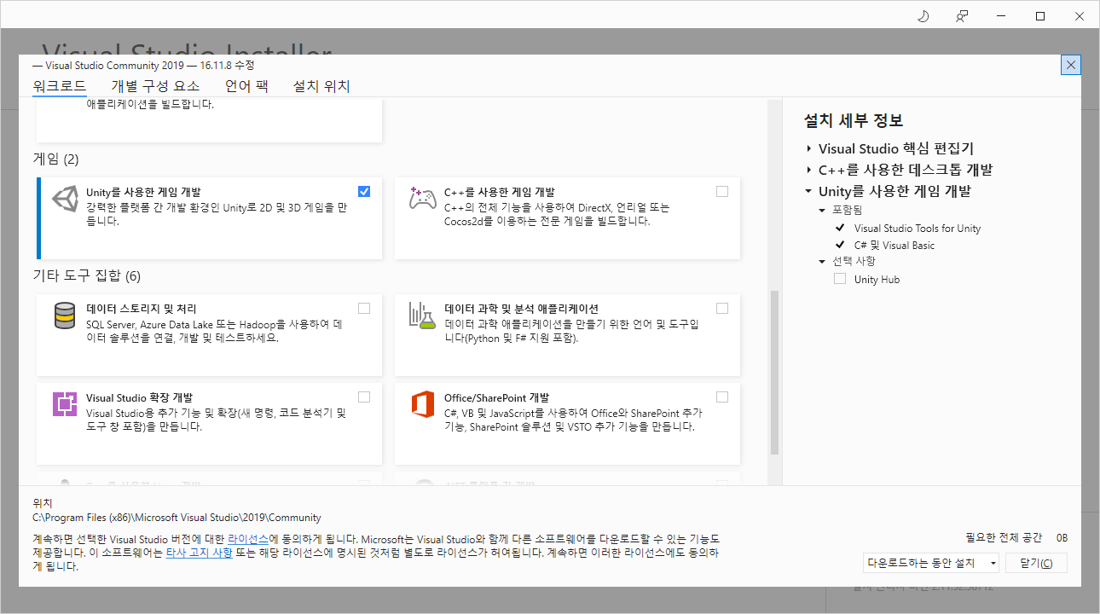Open the 다운로드하는 동안 설치 dropdown

(x=931, y=563)
